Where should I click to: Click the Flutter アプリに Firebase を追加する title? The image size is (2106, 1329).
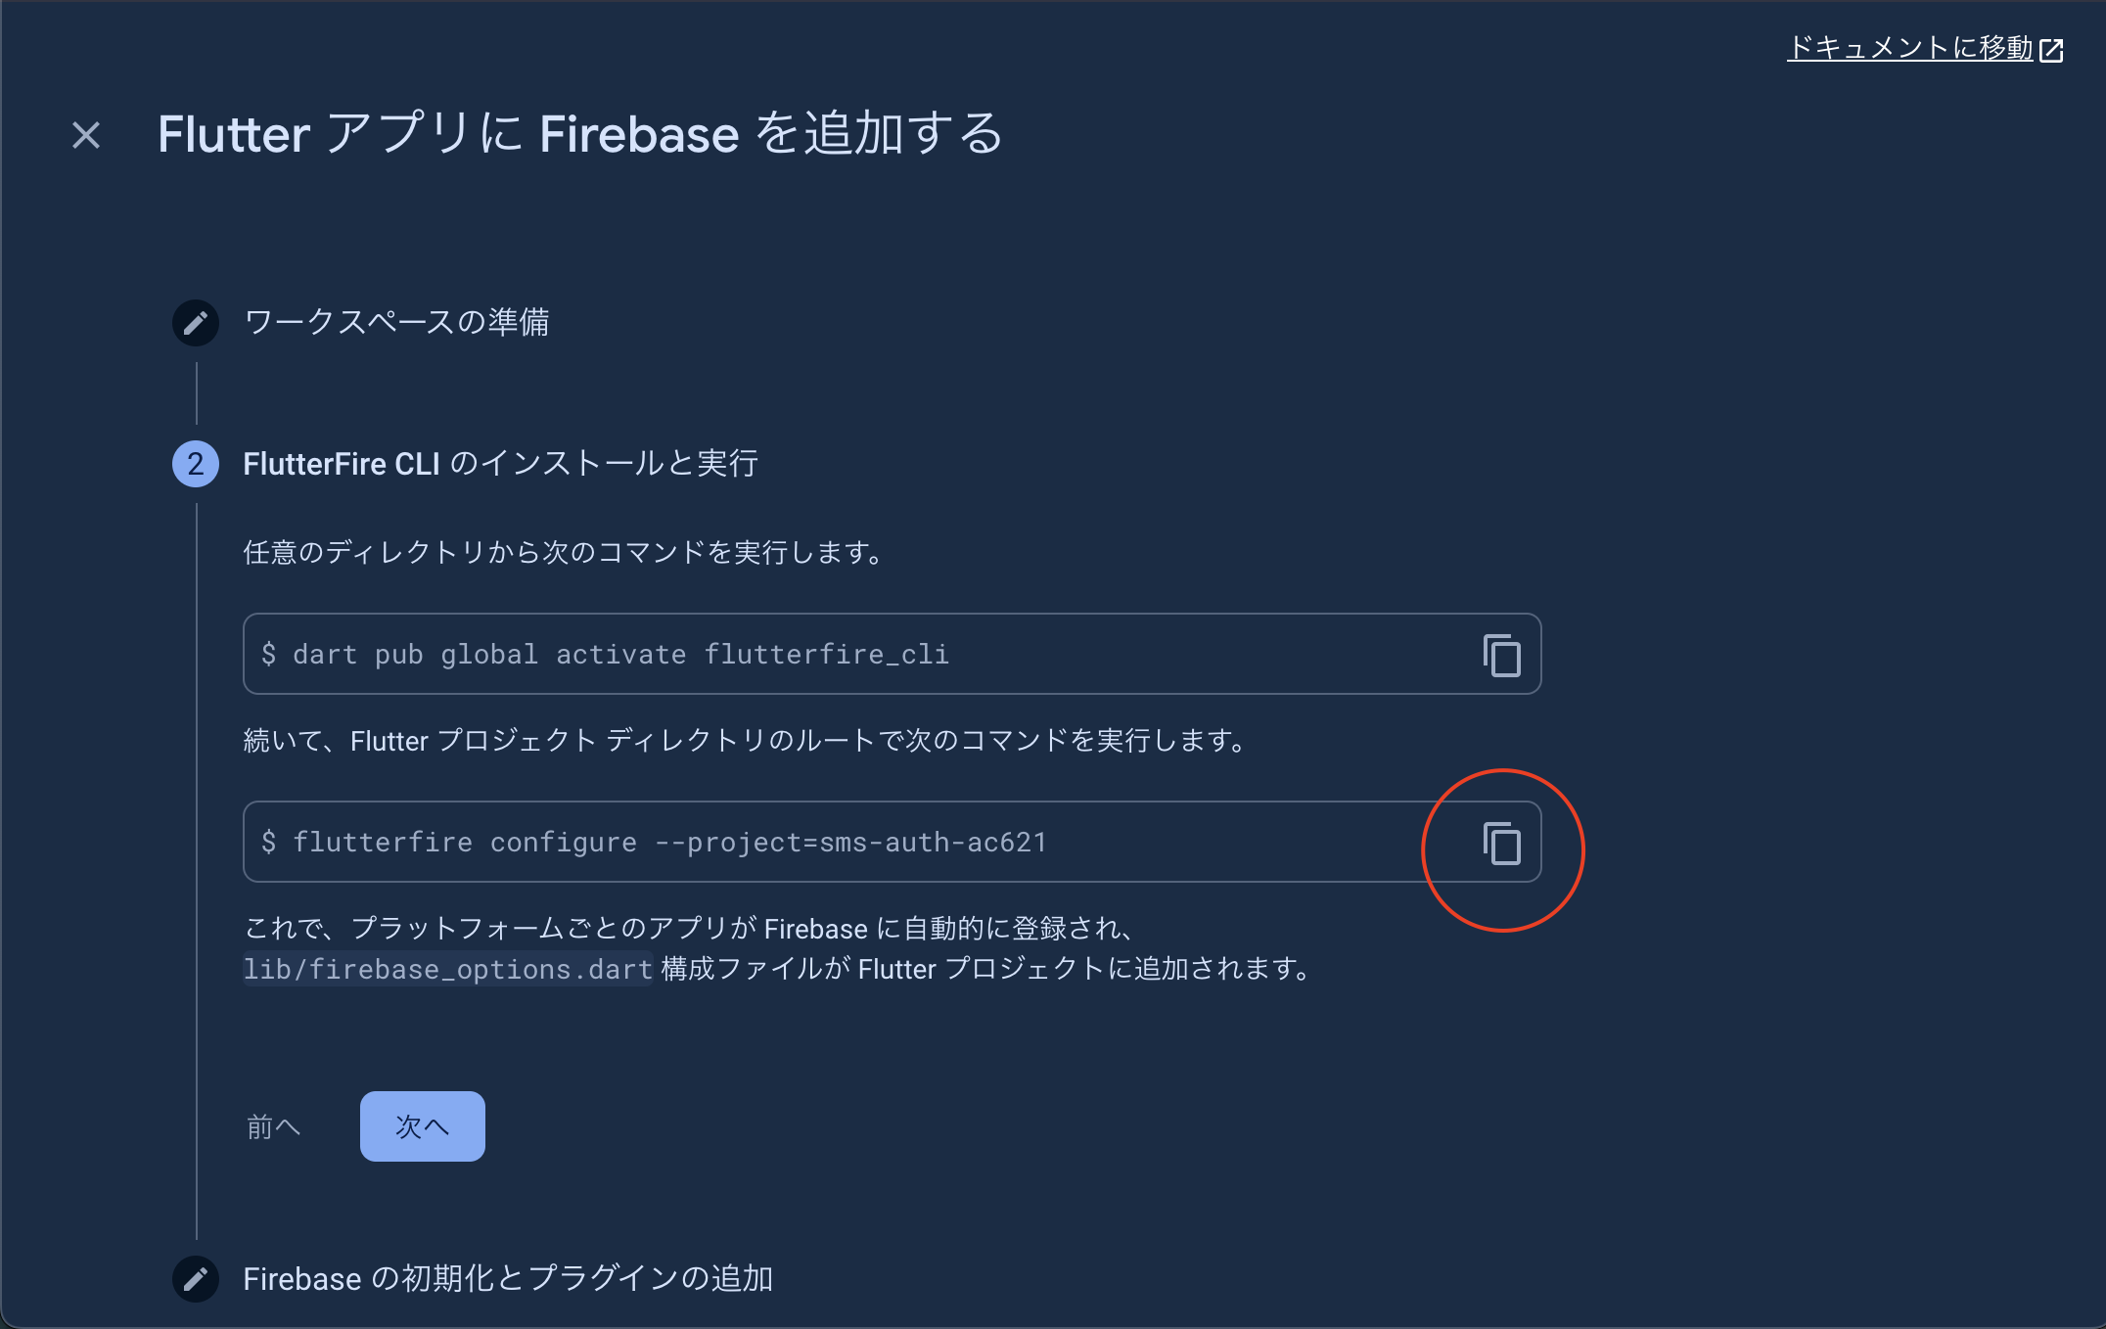coord(580,134)
